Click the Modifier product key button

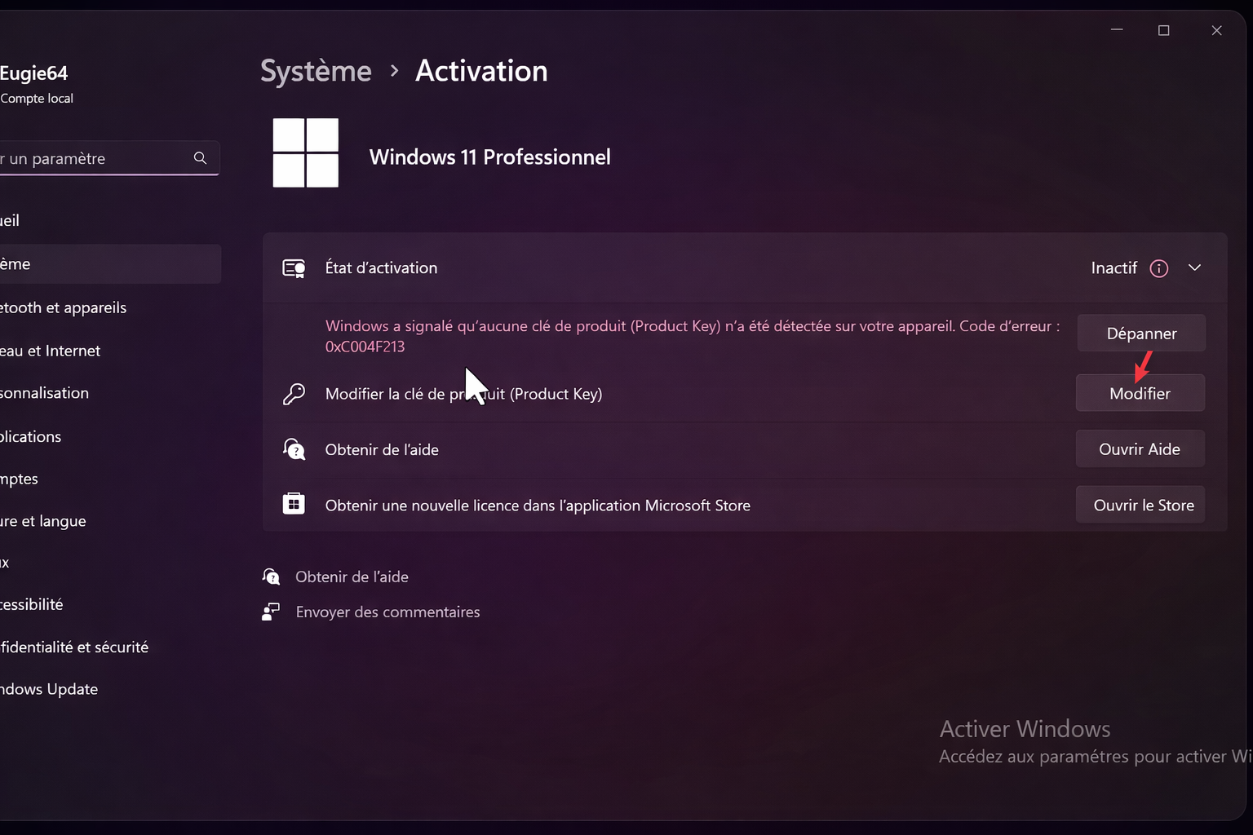pyautogui.click(x=1140, y=393)
